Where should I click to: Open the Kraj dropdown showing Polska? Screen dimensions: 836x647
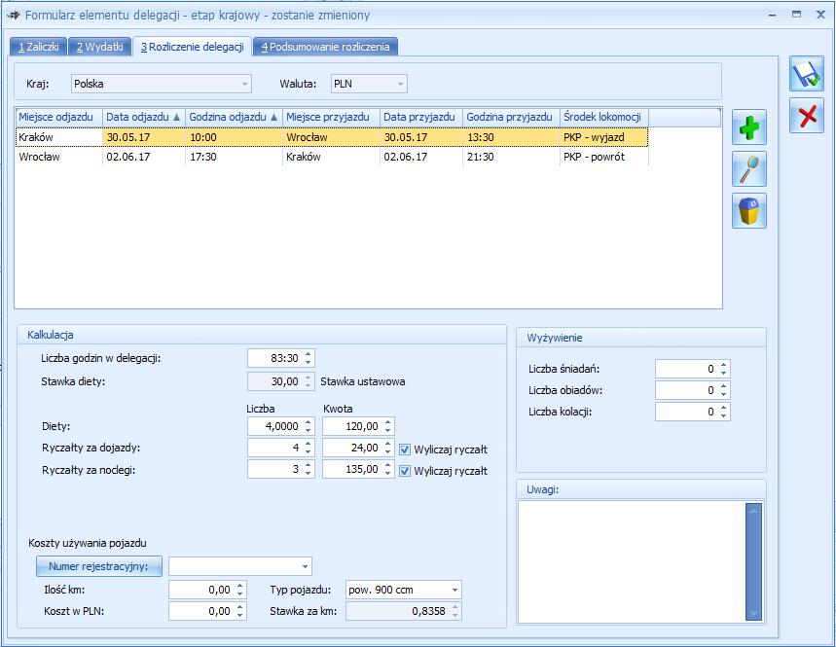tap(161, 84)
